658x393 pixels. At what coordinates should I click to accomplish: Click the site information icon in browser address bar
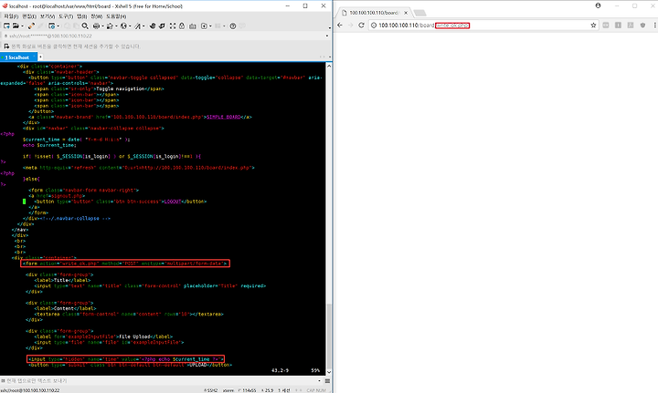tap(374, 26)
